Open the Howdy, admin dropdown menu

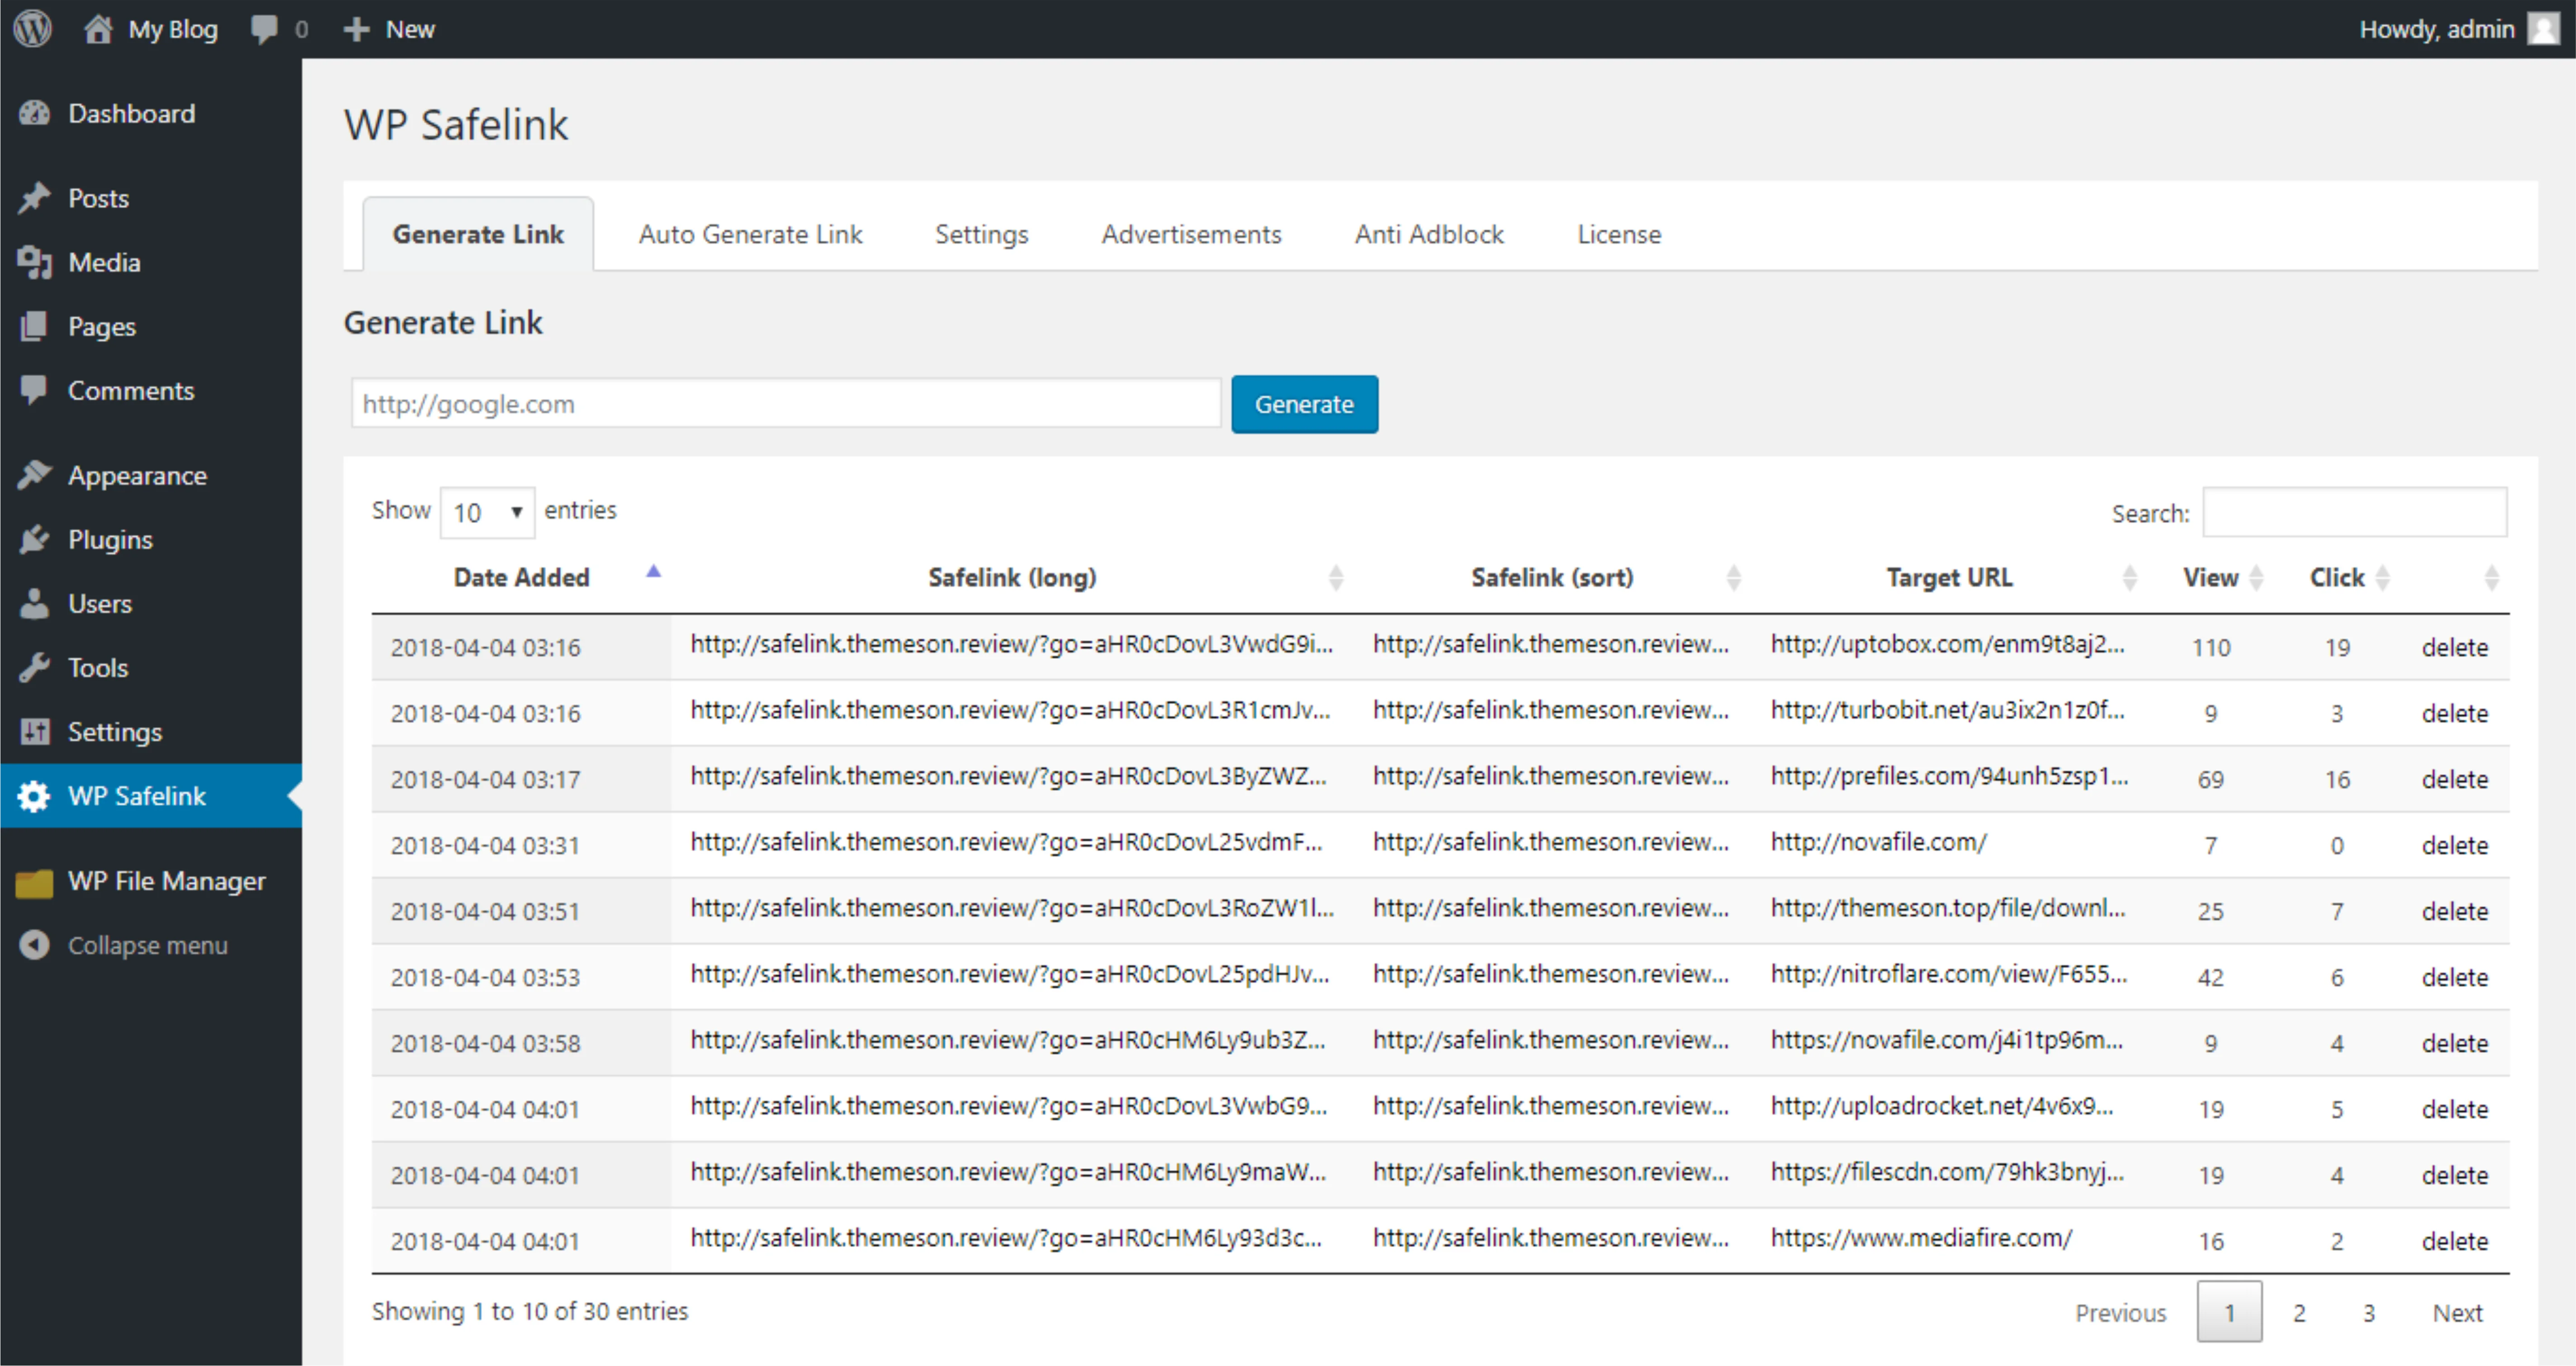click(x=2437, y=28)
